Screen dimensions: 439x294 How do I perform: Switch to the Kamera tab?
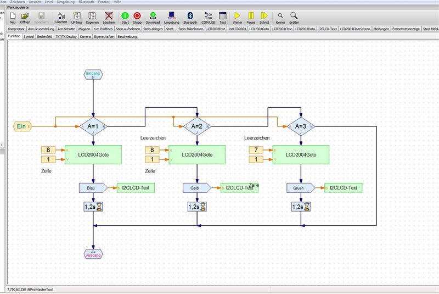tap(85, 36)
